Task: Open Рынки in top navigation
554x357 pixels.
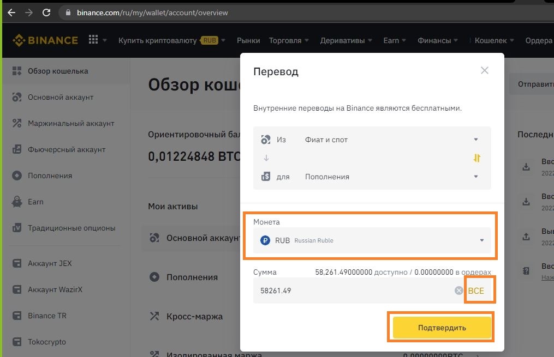Action: coord(248,40)
